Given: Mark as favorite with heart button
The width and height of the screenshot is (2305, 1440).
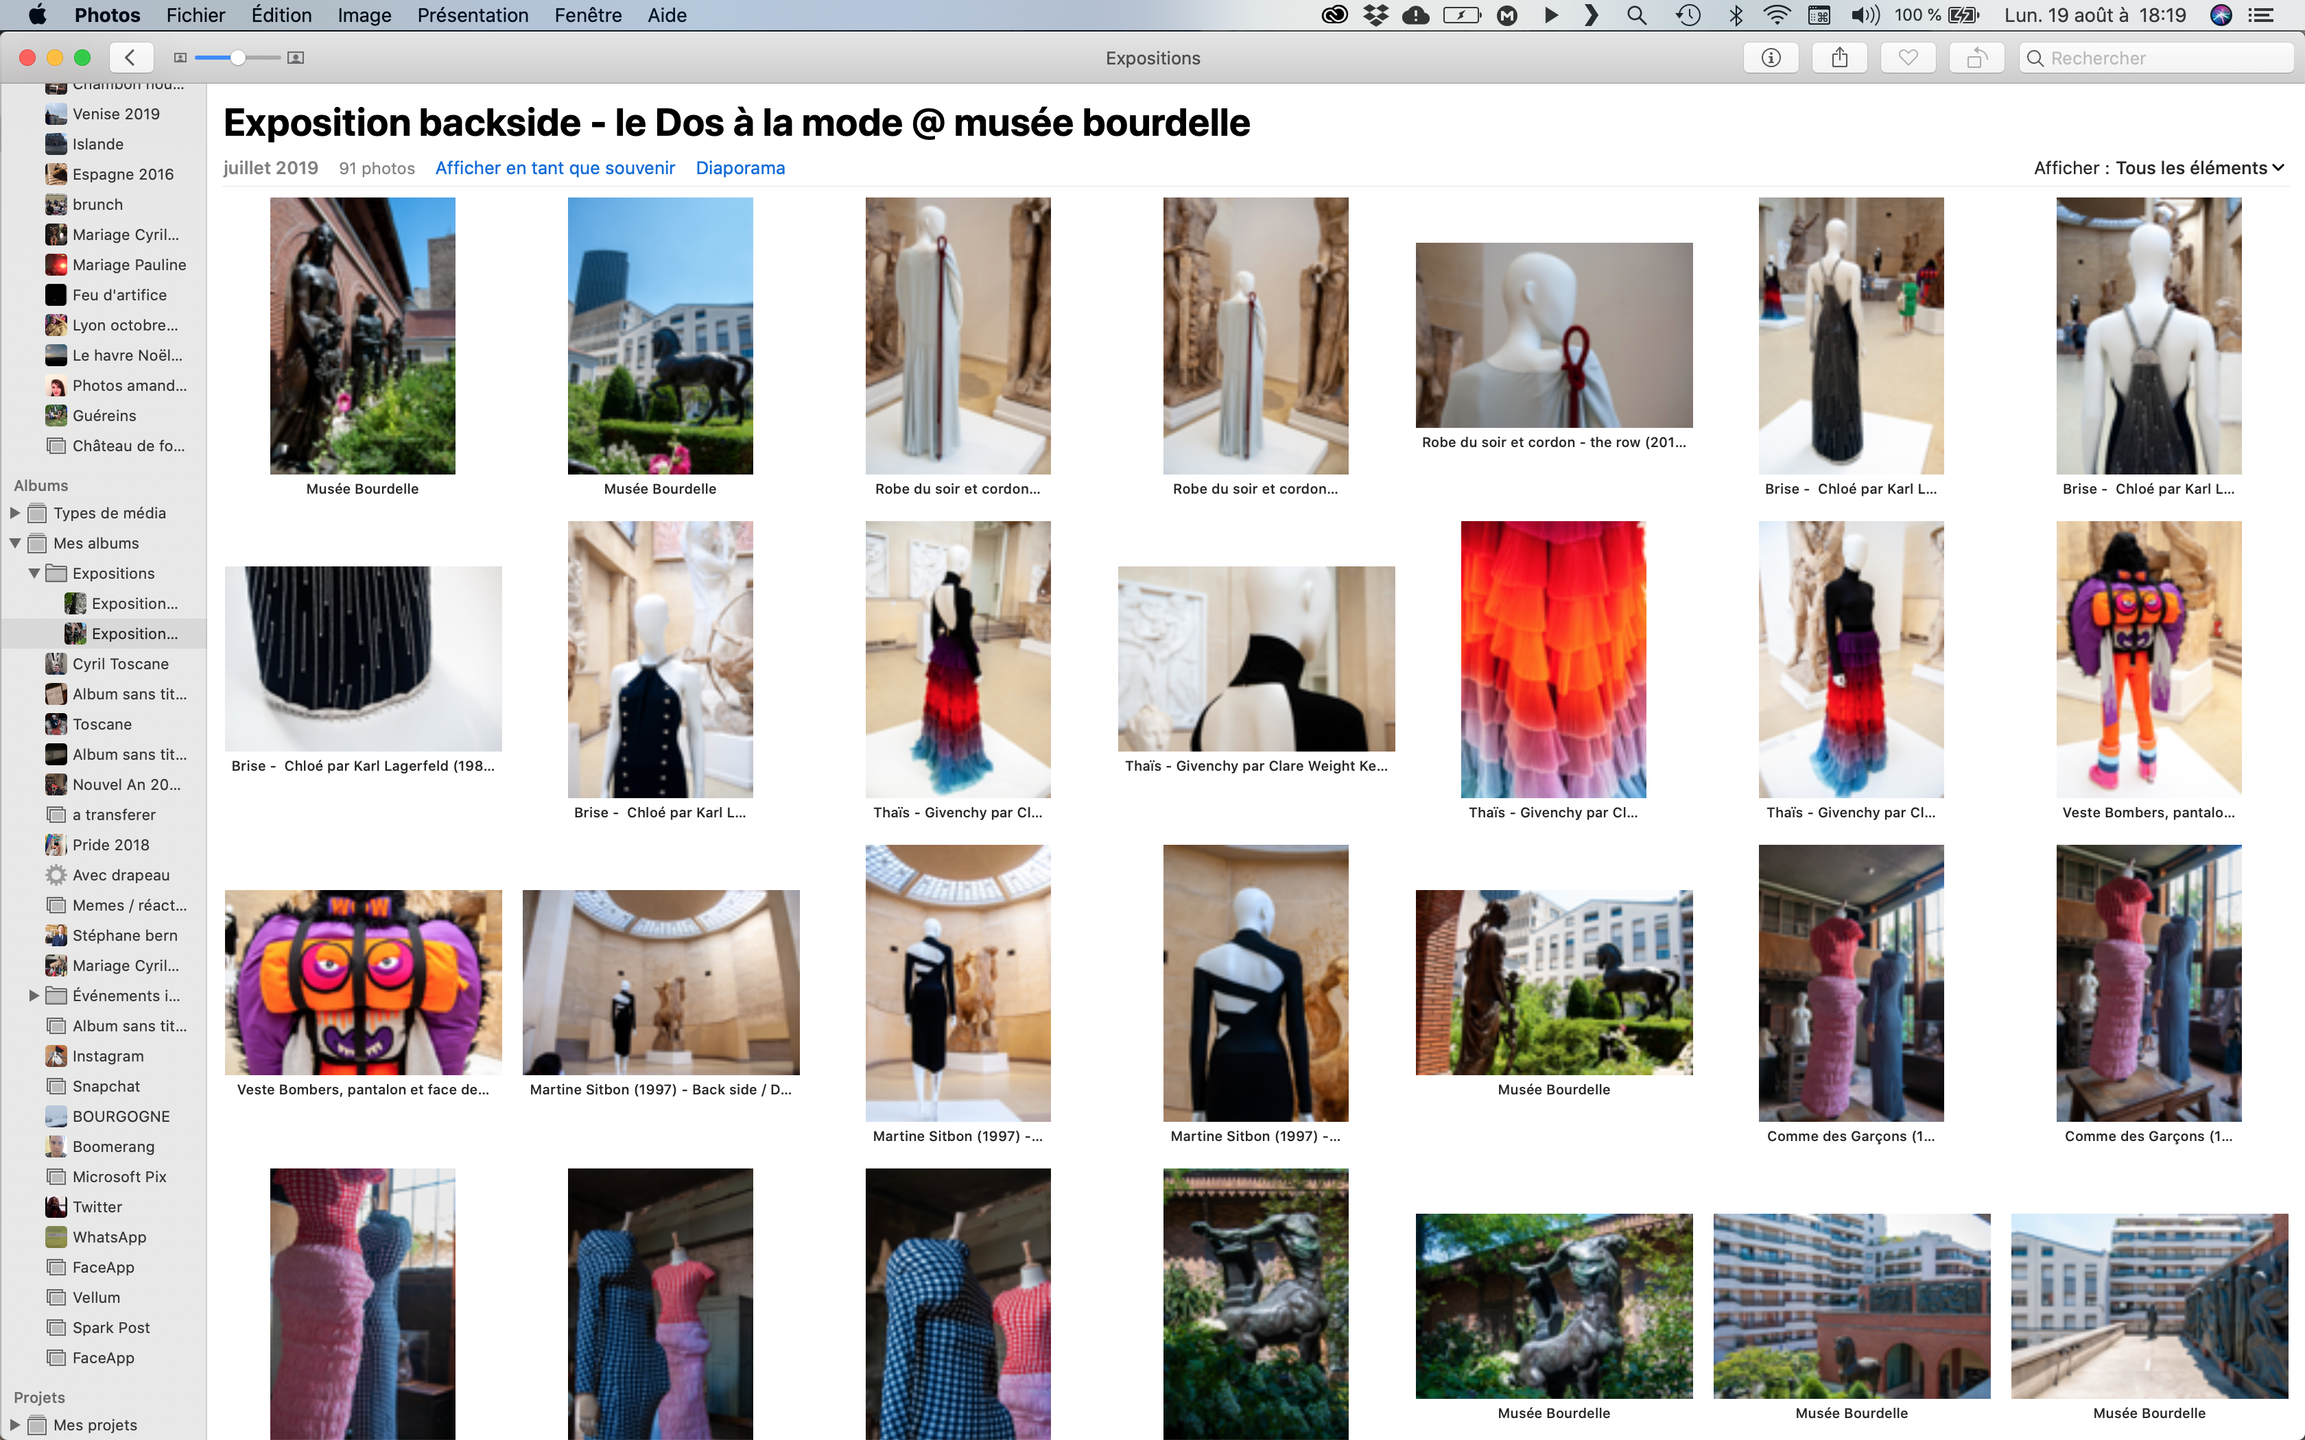Looking at the screenshot, I should coord(1908,58).
